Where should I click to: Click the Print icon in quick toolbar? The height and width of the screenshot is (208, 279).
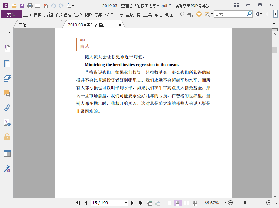(30, 6)
